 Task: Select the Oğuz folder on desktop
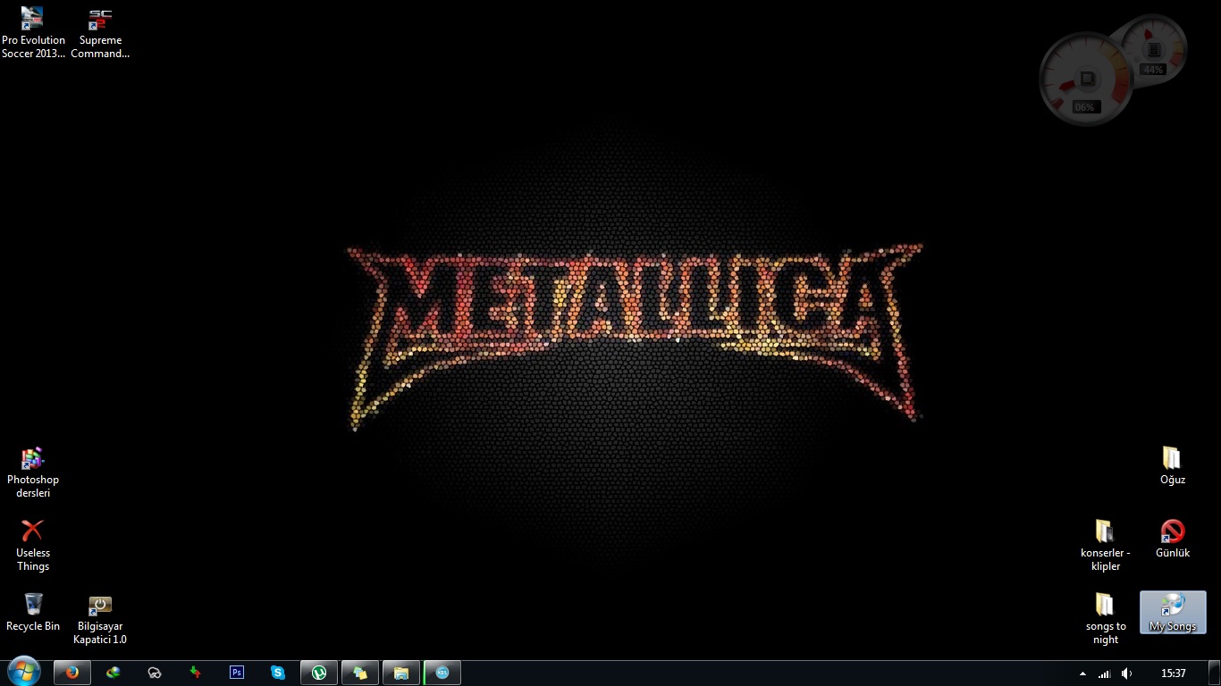pos(1172,465)
